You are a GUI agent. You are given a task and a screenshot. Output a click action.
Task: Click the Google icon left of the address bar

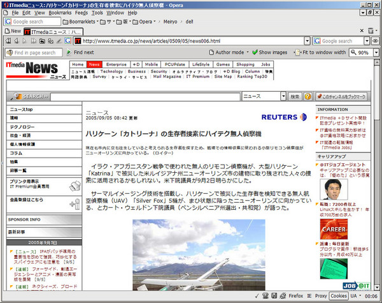click(67, 41)
